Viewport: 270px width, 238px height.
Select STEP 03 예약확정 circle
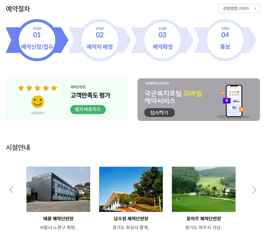click(x=163, y=40)
